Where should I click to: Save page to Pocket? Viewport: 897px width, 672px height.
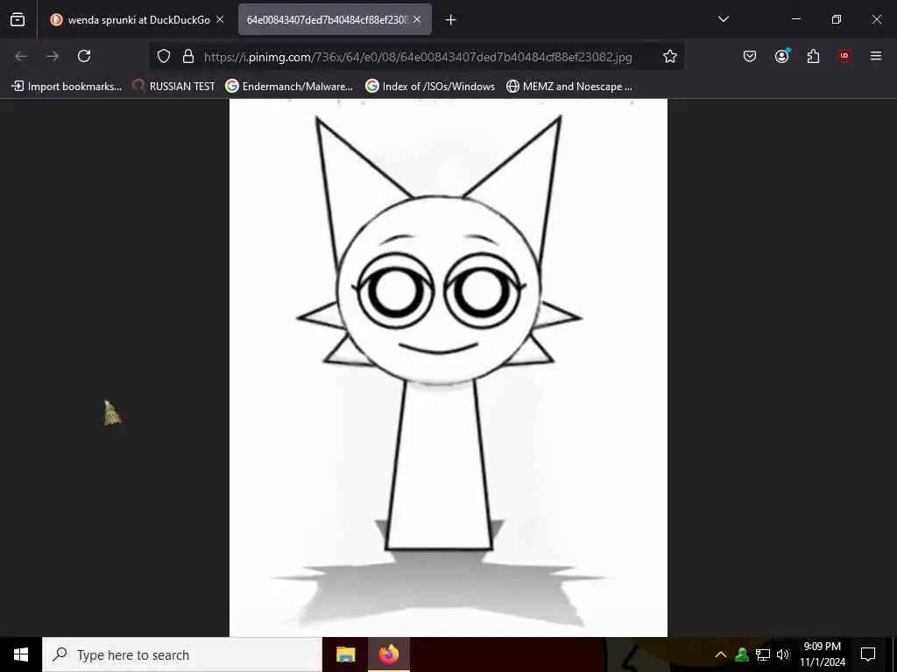(x=750, y=56)
